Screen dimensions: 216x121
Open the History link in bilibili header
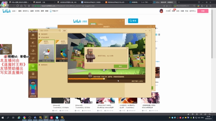pos(187,11)
